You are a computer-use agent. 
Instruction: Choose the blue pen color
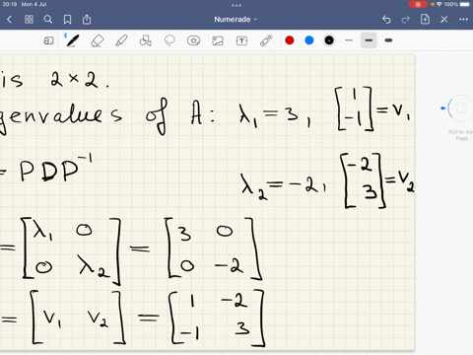309,40
